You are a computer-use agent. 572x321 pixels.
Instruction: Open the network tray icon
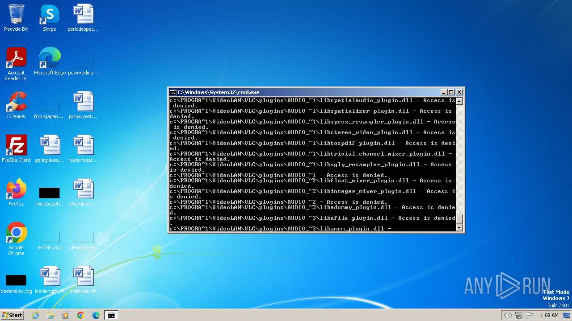[x=519, y=315]
